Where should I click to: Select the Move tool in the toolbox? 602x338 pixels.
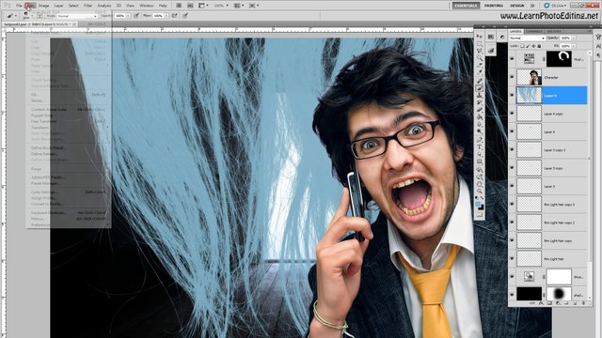click(x=480, y=37)
